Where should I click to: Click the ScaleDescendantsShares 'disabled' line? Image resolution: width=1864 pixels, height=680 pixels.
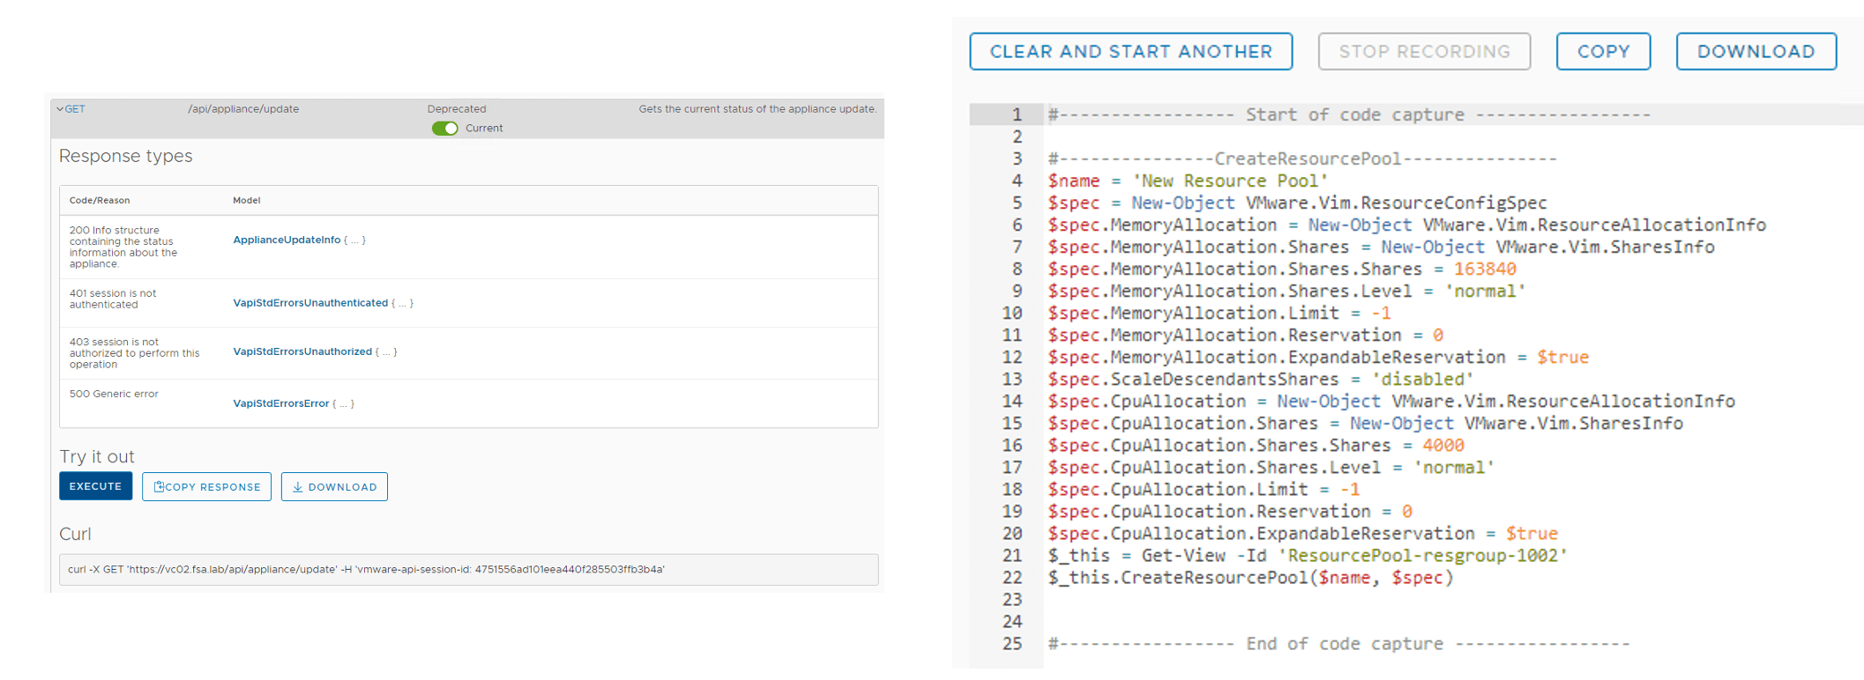click(1261, 379)
